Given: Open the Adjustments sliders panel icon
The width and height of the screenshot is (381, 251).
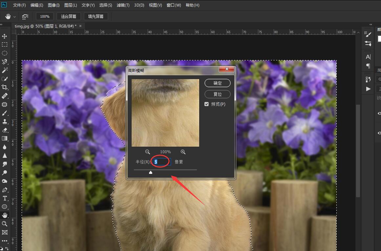Looking at the screenshot, I should click(x=368, y=44).
